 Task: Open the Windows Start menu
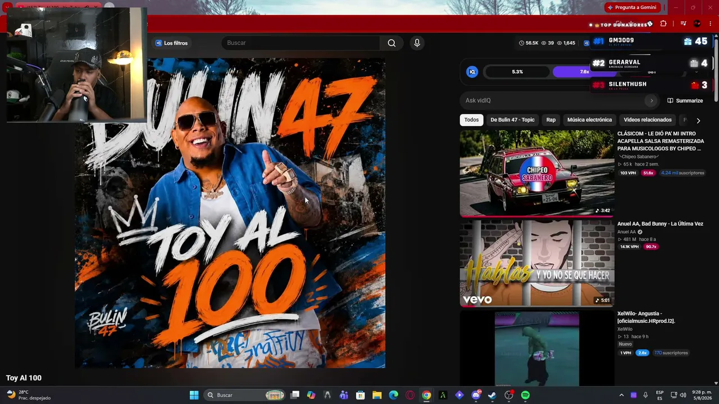[194, 395]
